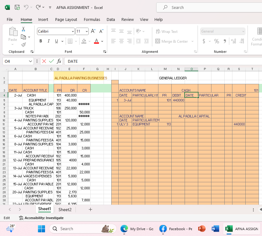Click the Save icon in title bar

17,7
